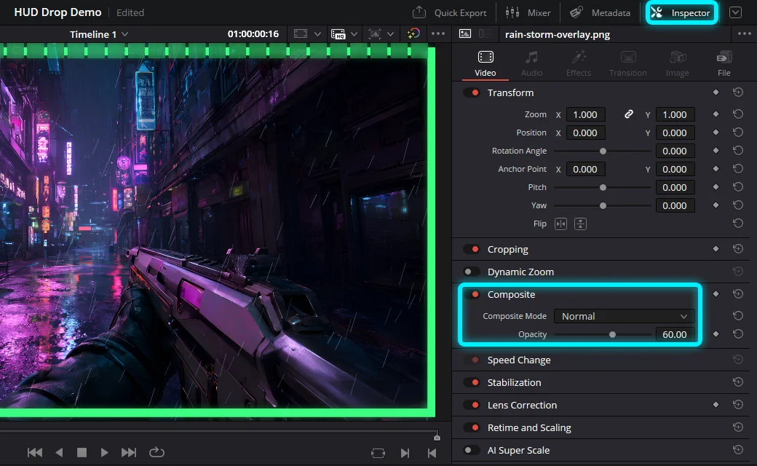
Task: Open the viewer three-dot options menu
Action: pyautogui.click(x=438, y=33)
